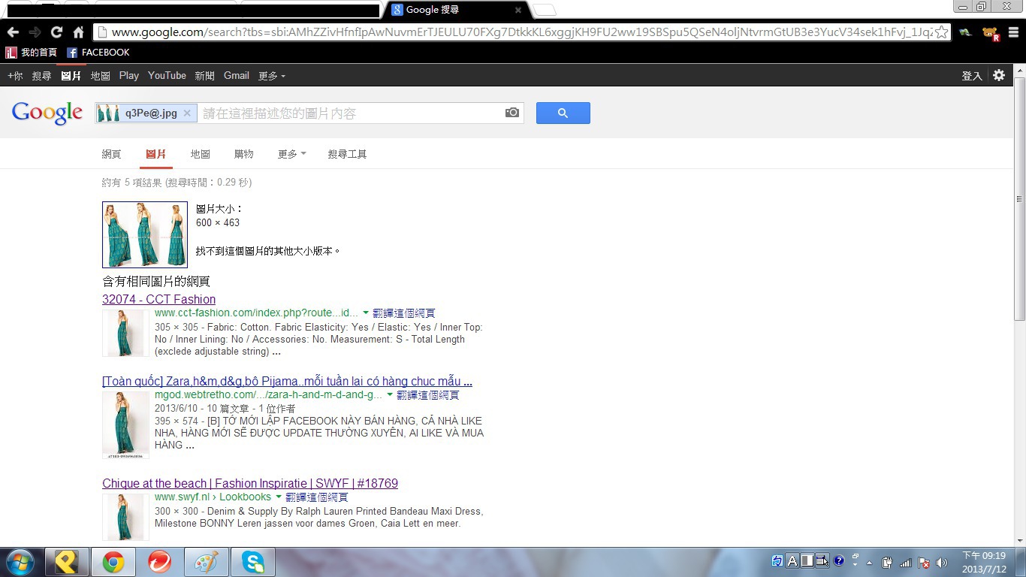1026x577 pixels.
Task: Bookmark this page with the star icon
Action: 941,32
